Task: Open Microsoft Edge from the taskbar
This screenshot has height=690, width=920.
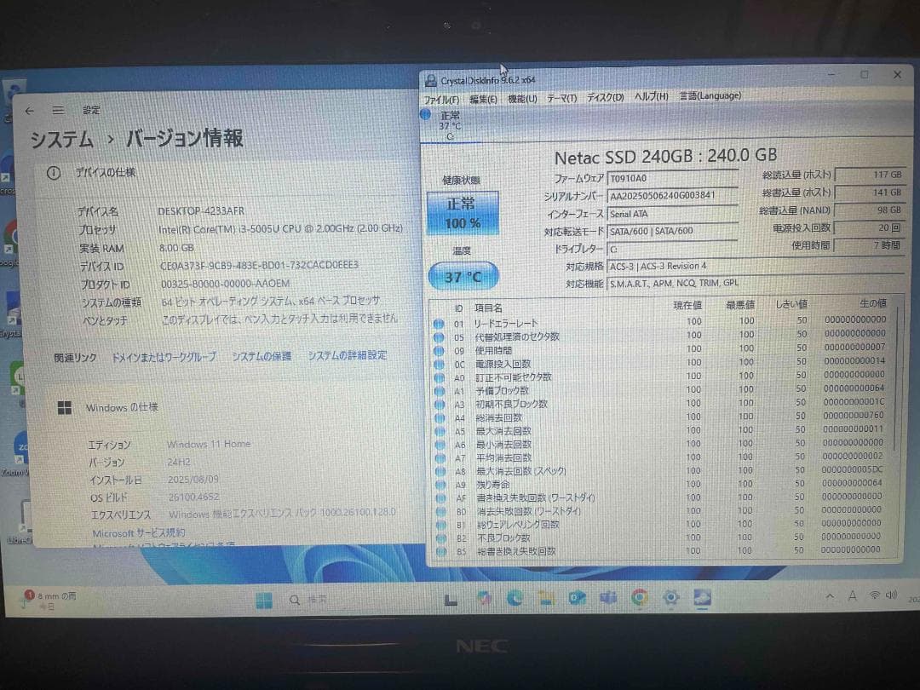Action: 515,599
